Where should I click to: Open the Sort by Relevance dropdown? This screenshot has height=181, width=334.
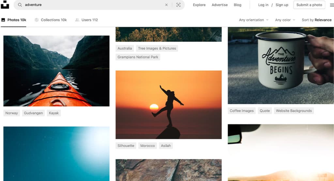[x=317, y=20]
